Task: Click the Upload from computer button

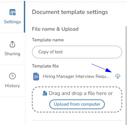Action: point(77,104)
